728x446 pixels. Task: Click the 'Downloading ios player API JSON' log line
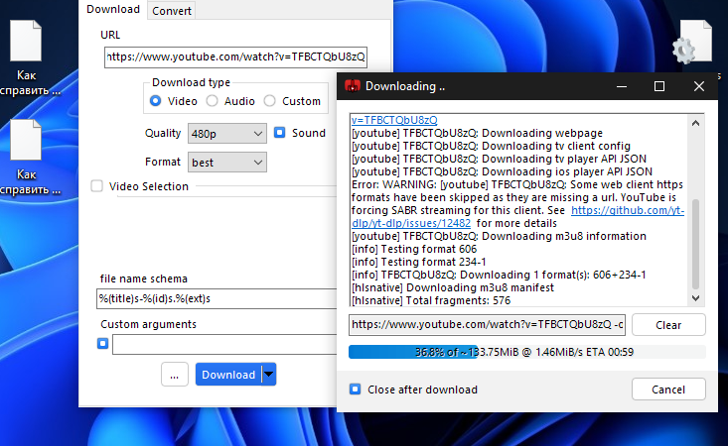tap(502, 171)
